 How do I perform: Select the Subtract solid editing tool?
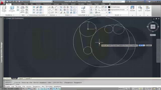coord(34,10)
